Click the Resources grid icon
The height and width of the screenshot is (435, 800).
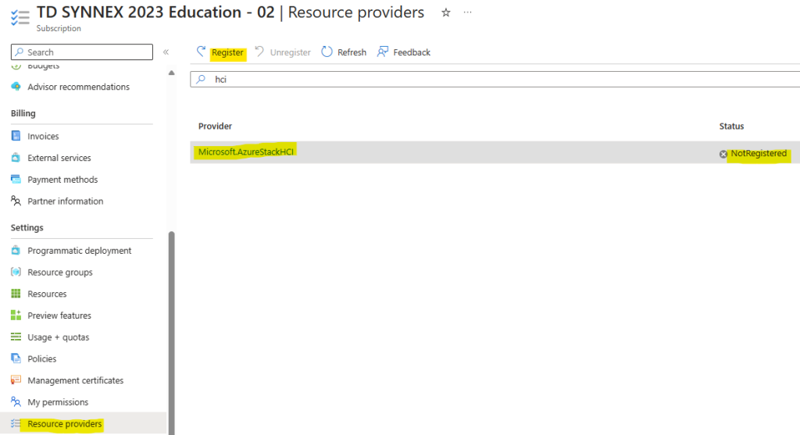pos(16,293)
